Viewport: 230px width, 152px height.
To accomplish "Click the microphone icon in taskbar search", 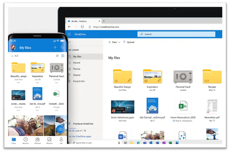I will (x=119, y=143).
